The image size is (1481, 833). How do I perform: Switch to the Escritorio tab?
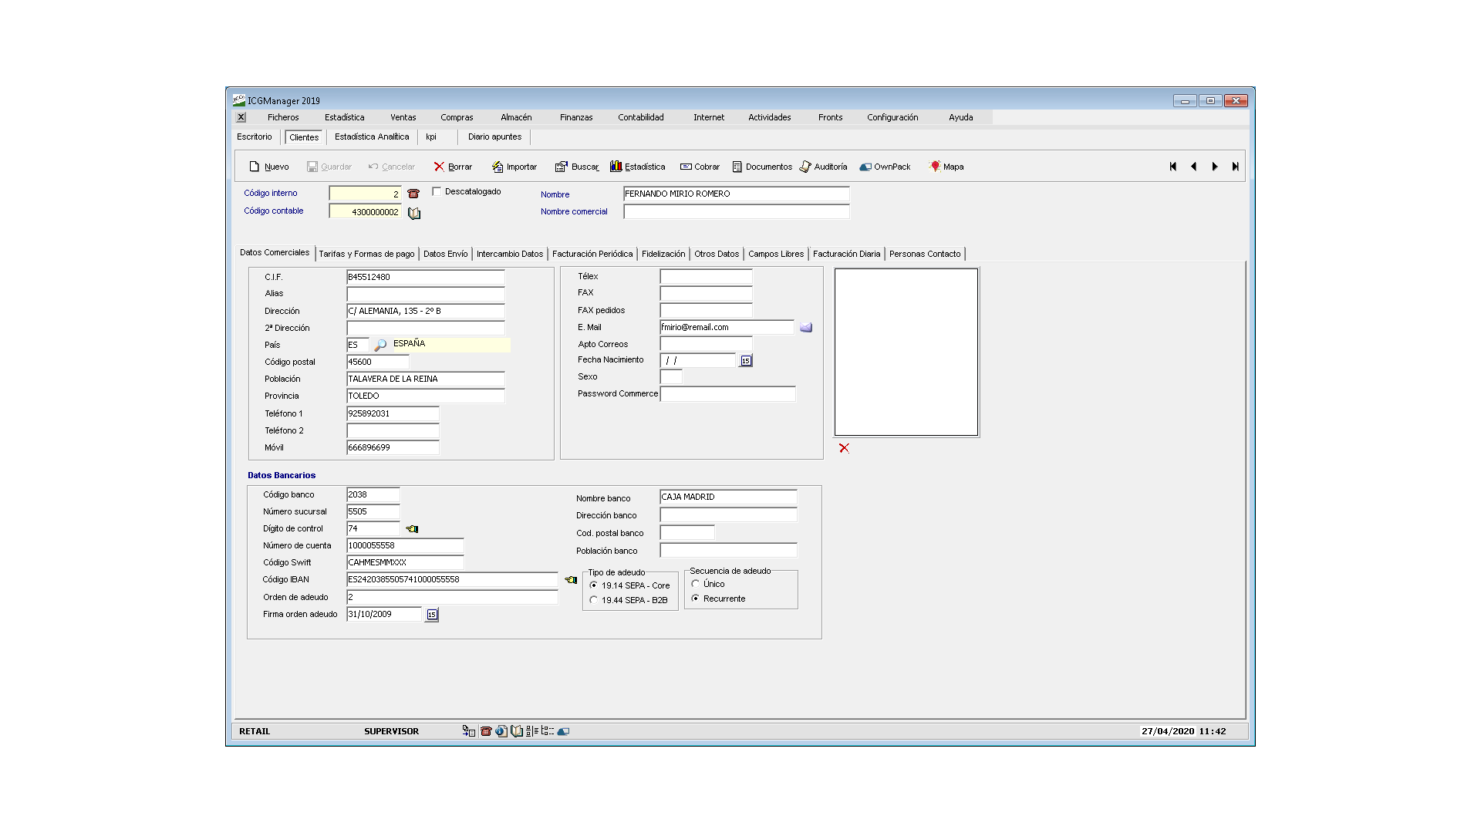coord(255,137)
